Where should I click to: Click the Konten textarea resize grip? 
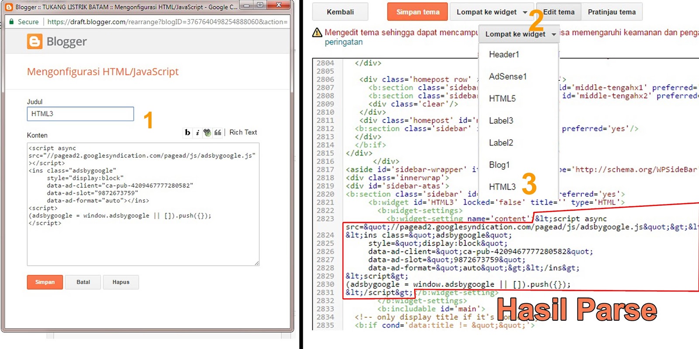tap(256, 263)
